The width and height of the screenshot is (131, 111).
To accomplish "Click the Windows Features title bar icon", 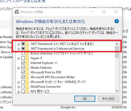I will pos(17,12).
